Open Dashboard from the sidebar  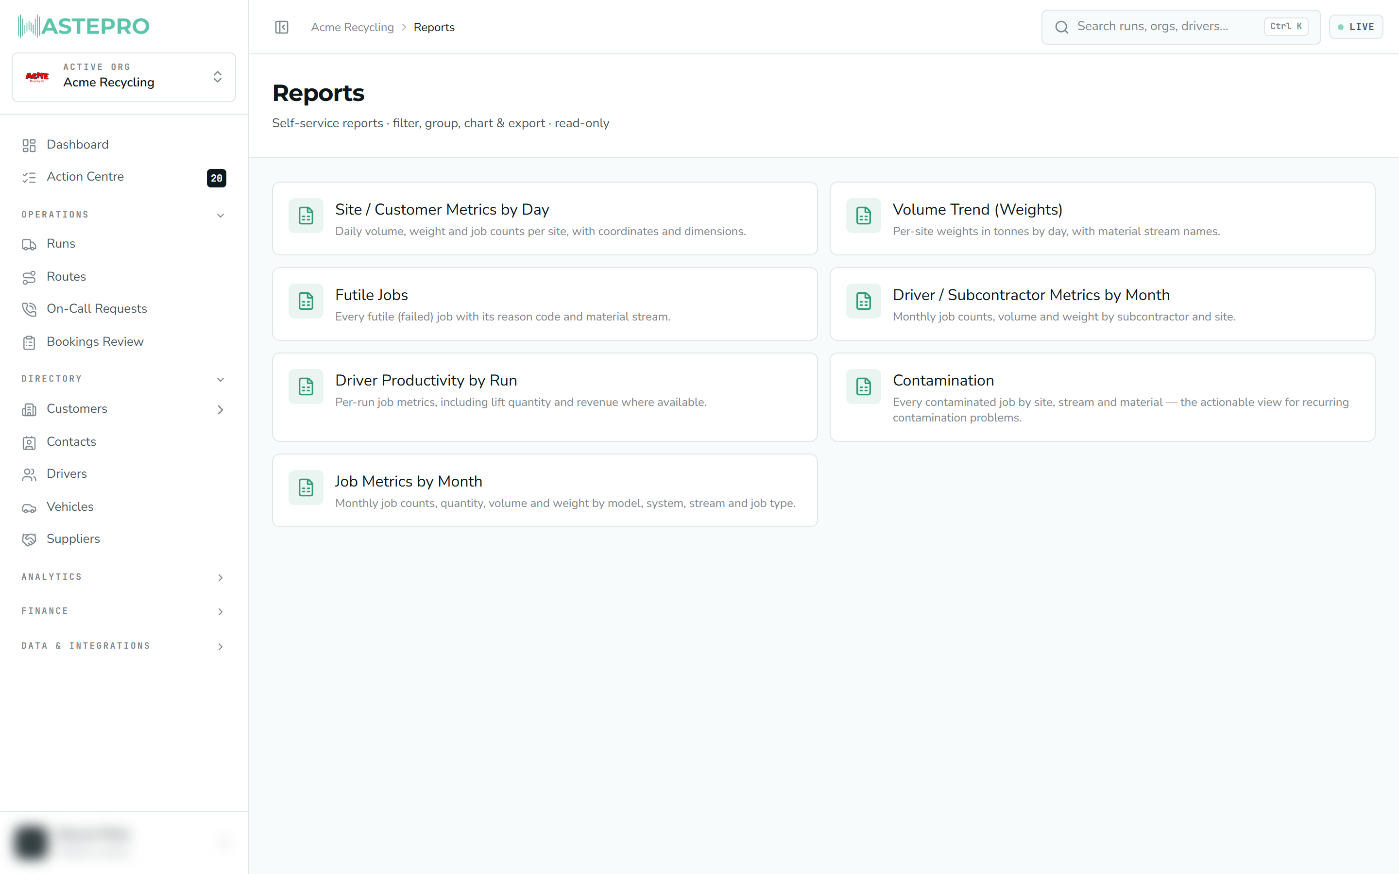(124, 145)
